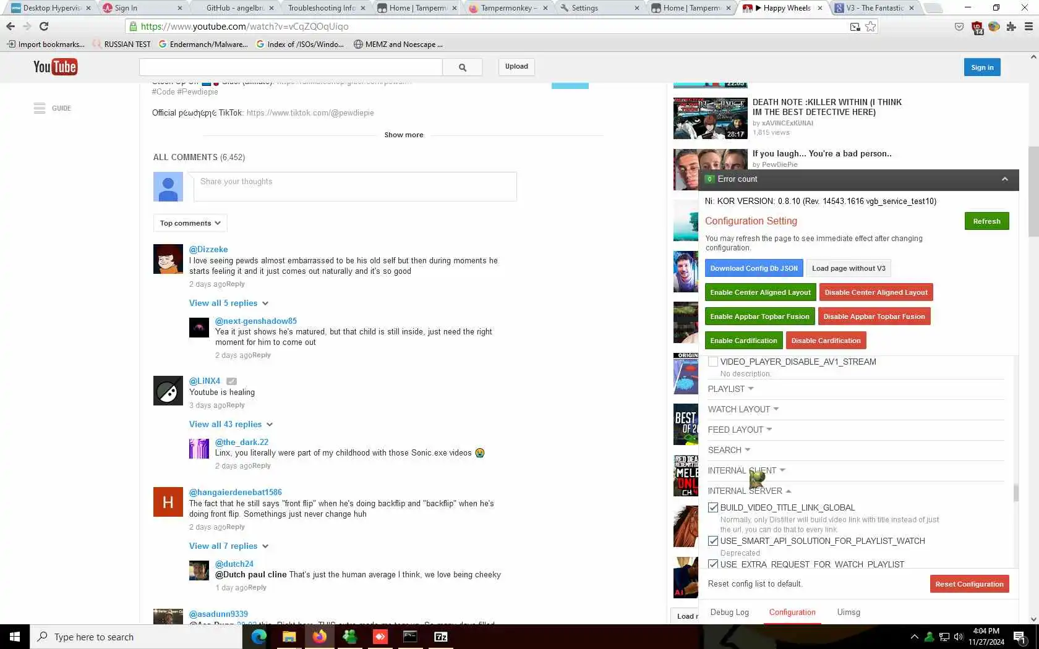Expand View all 5 replies
This screenshot has width=1039, height=649.
[229, 303]
